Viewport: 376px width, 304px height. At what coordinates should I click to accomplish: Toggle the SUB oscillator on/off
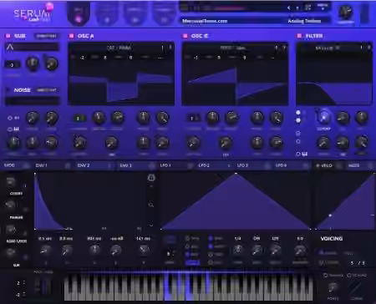8,36
